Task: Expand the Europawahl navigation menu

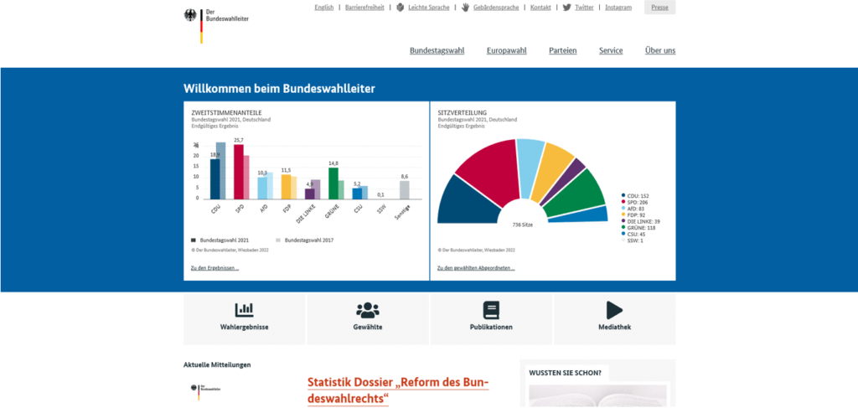Action: (506, 50)
